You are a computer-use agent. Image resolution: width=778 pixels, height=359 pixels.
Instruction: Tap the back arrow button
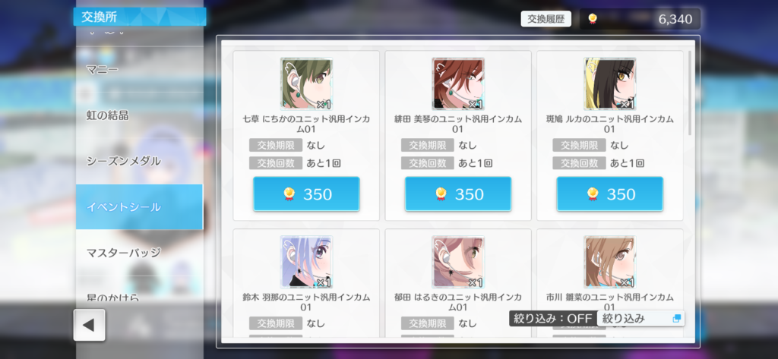[x=90, y=325]
